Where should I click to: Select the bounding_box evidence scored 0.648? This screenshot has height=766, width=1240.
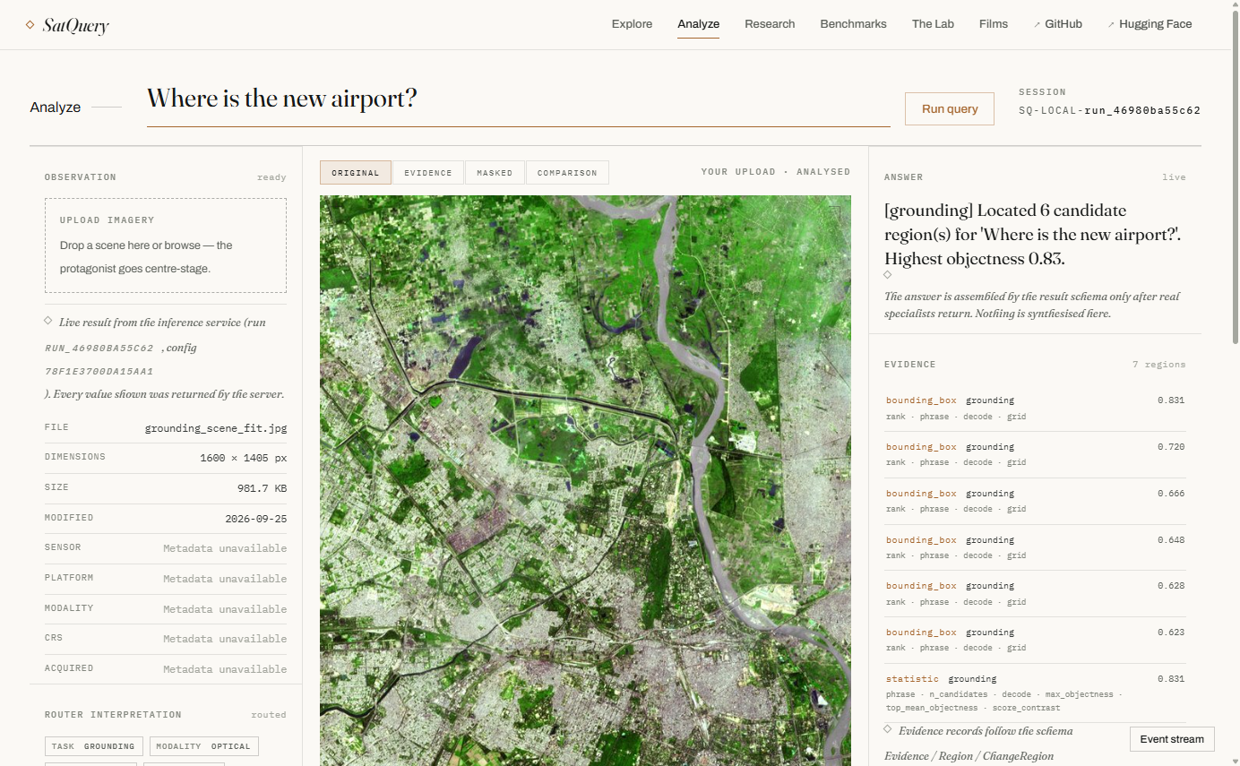(x=1035, y=548)
